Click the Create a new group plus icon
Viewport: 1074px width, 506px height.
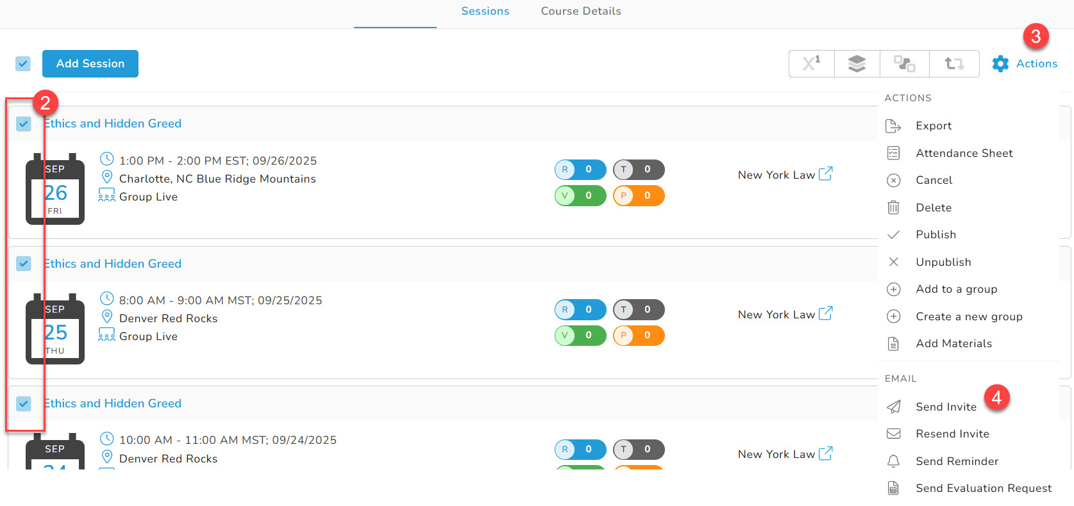coord(893,316)
